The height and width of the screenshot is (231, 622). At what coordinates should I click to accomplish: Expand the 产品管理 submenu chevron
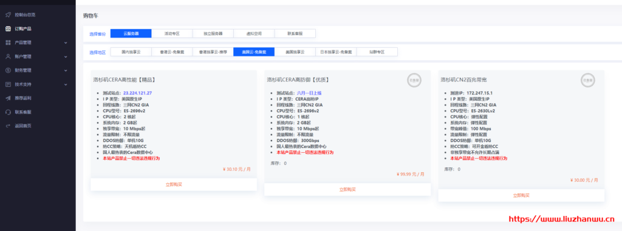(66, 42)
